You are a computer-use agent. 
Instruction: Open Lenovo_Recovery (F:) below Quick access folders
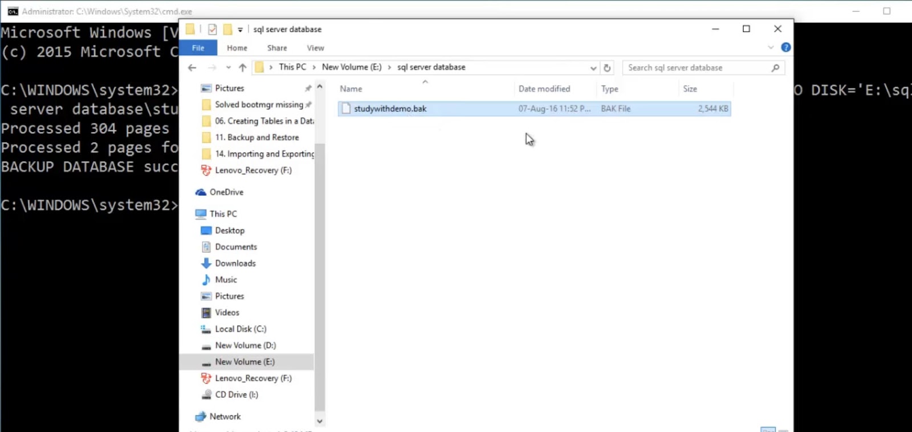pos(253,170)
